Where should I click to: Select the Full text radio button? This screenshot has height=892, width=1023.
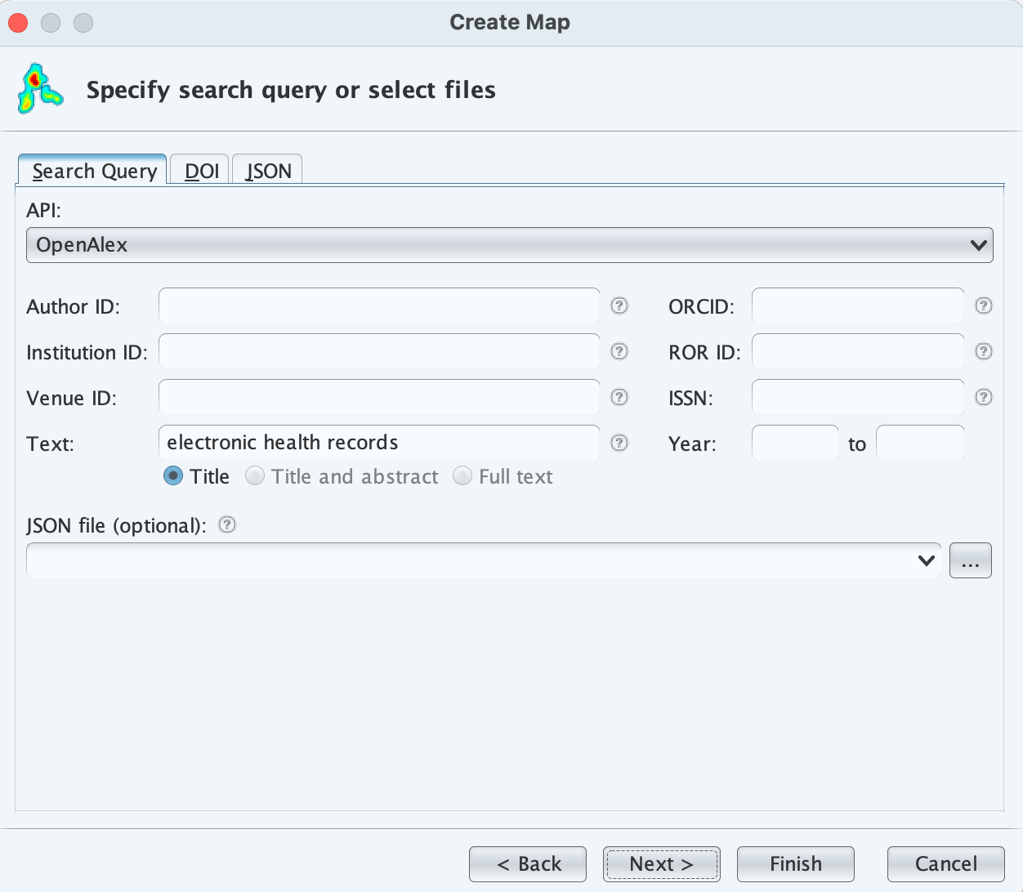[x=462, y=476]
